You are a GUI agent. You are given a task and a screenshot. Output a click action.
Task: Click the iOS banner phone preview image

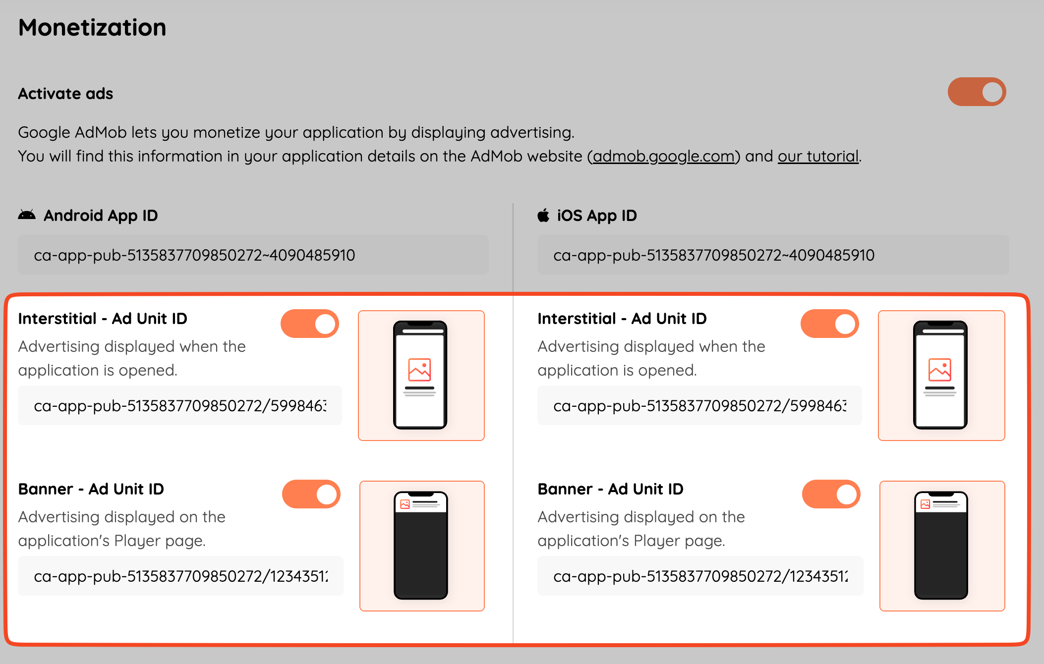click(x=942, y=546)
